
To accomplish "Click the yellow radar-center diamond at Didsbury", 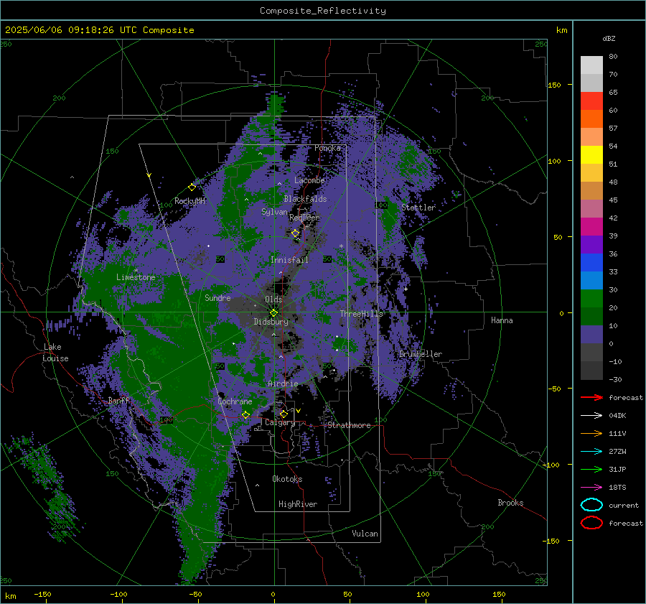I will (x=273, y=312).
